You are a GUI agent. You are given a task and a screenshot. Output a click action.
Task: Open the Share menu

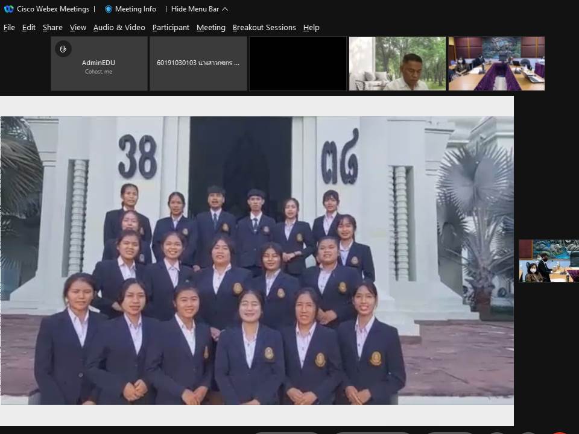click(x=52, y=27)
